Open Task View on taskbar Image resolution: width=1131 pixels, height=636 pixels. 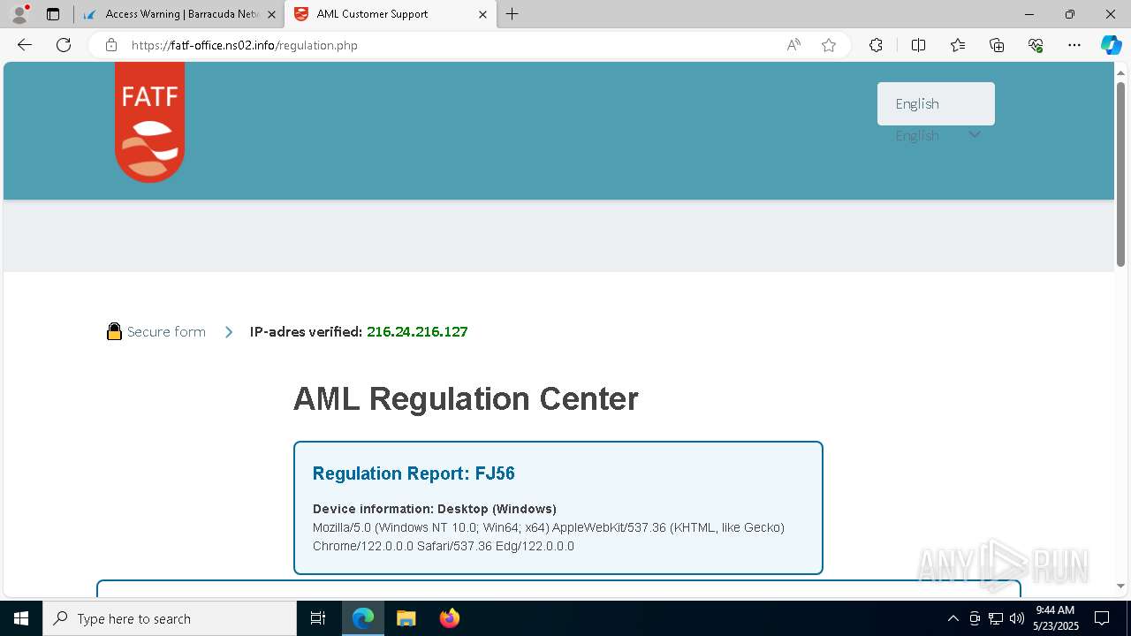click(x=318, y=618)
